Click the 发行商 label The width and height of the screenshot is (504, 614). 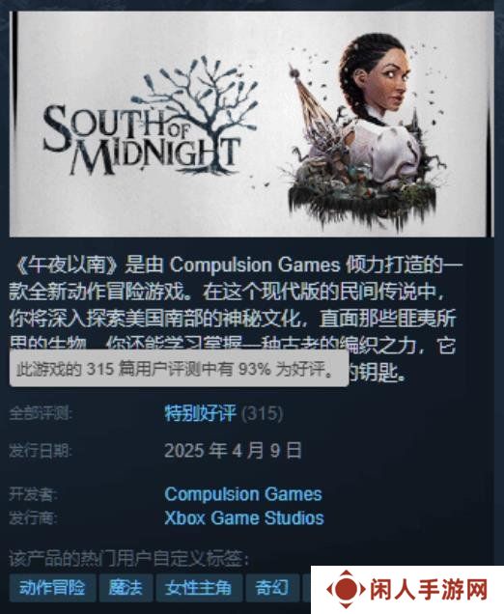click(33, 518)
